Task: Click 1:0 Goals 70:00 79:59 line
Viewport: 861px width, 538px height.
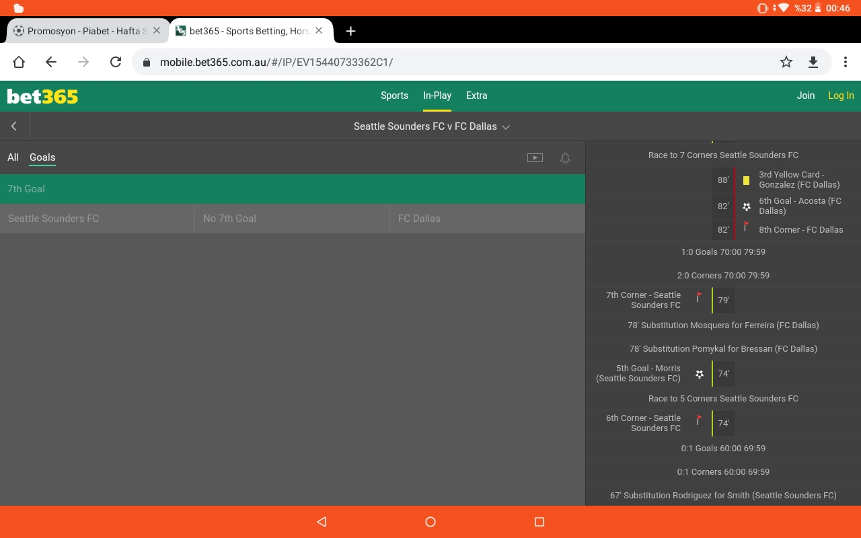Action: coord(723,252)
